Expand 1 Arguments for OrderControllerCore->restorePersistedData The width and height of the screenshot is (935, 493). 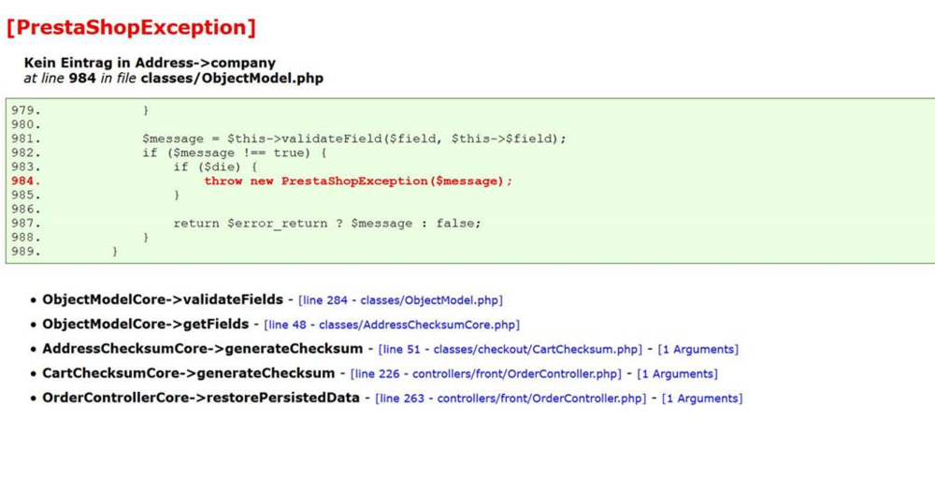coord(702,399)
